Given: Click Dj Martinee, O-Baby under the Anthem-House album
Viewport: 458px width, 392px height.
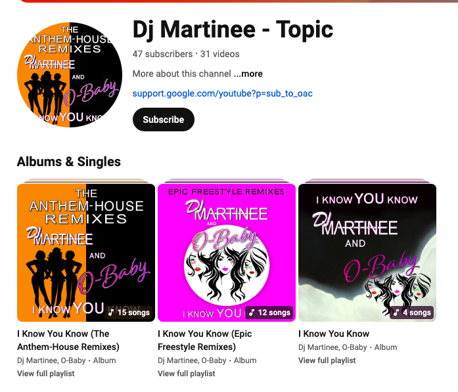Looking at the screenshot, I should tap(51, 360).
